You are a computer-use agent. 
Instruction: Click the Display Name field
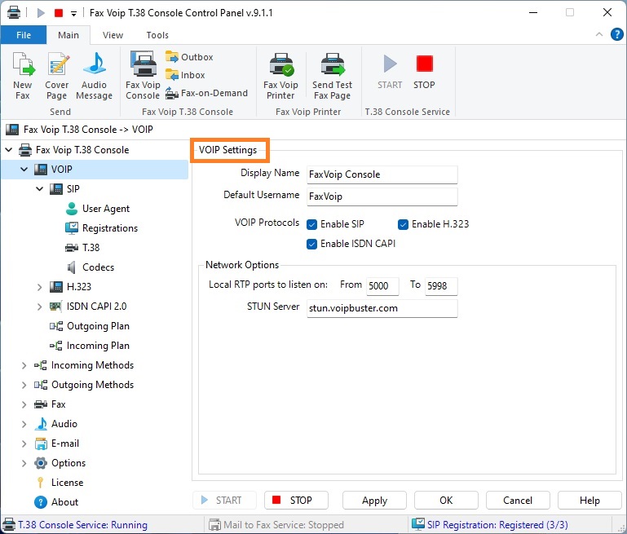click(x=382, y=174)
